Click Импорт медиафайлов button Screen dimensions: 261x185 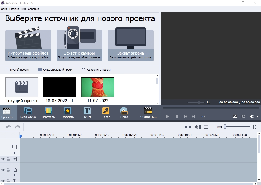(28, 45)
